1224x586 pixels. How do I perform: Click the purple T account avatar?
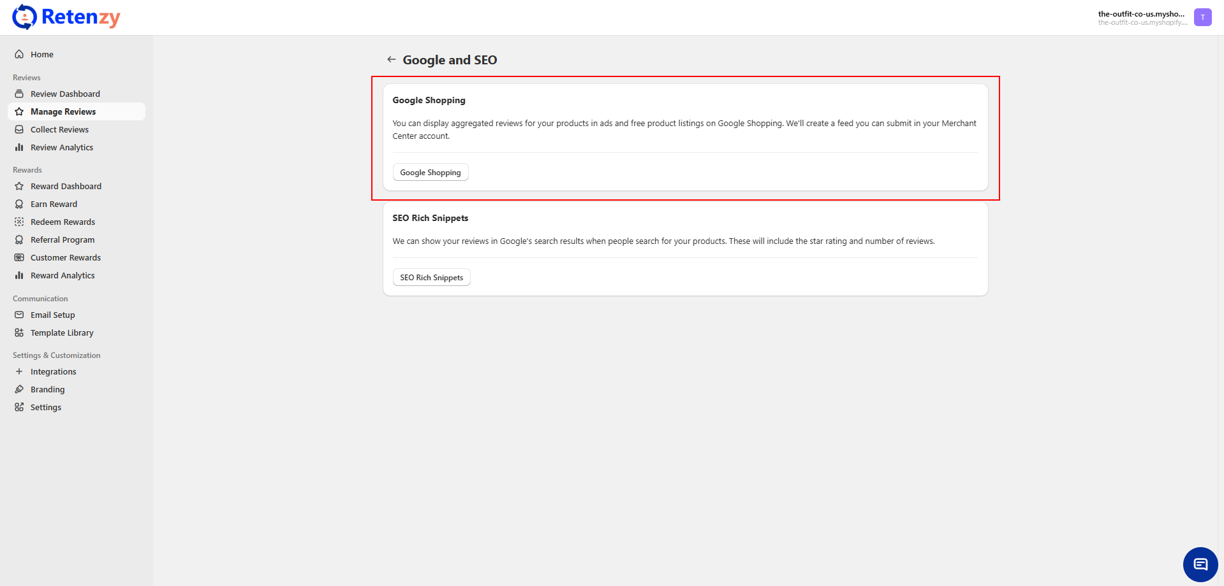coord(1202,17)
